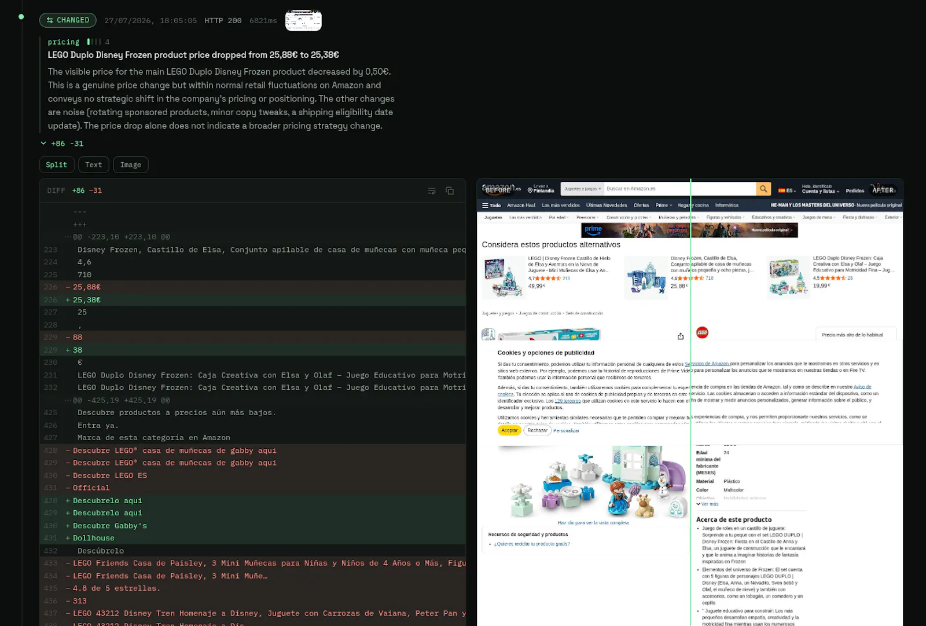Click the added diff line 'Descubre Gabby's'
This screenshot has width=926, height=626.
[253, 526]
